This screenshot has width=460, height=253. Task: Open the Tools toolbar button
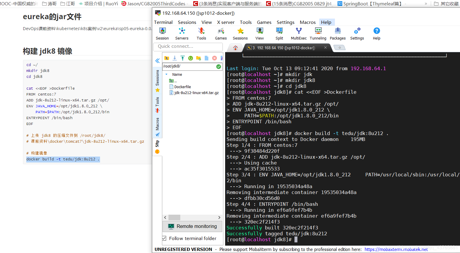pyautogui.click(x=201, y=34)
